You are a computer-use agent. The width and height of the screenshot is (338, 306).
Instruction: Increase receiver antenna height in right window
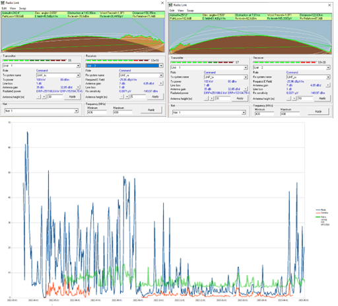294,98
